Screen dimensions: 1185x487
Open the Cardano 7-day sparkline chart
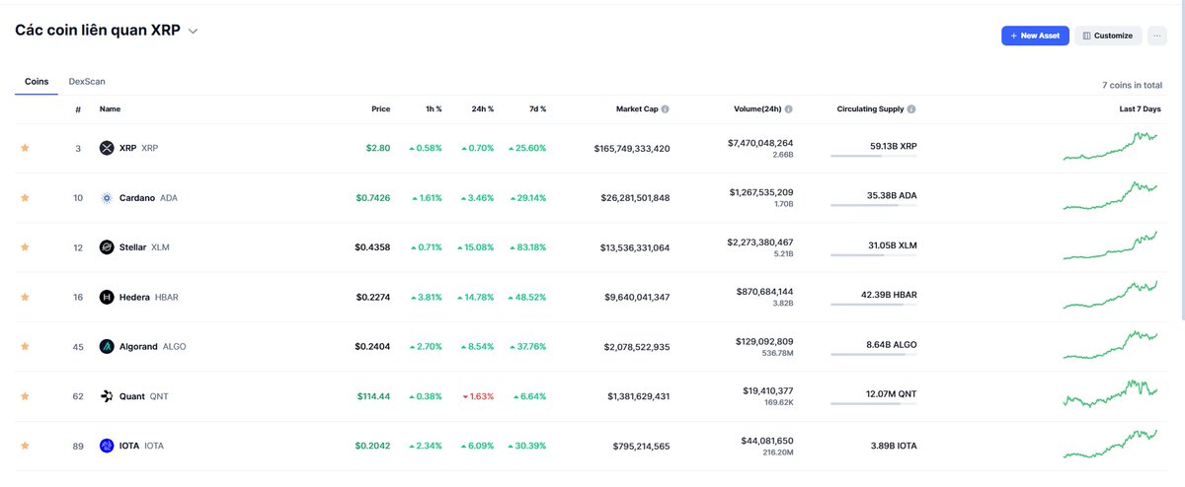1111,195
